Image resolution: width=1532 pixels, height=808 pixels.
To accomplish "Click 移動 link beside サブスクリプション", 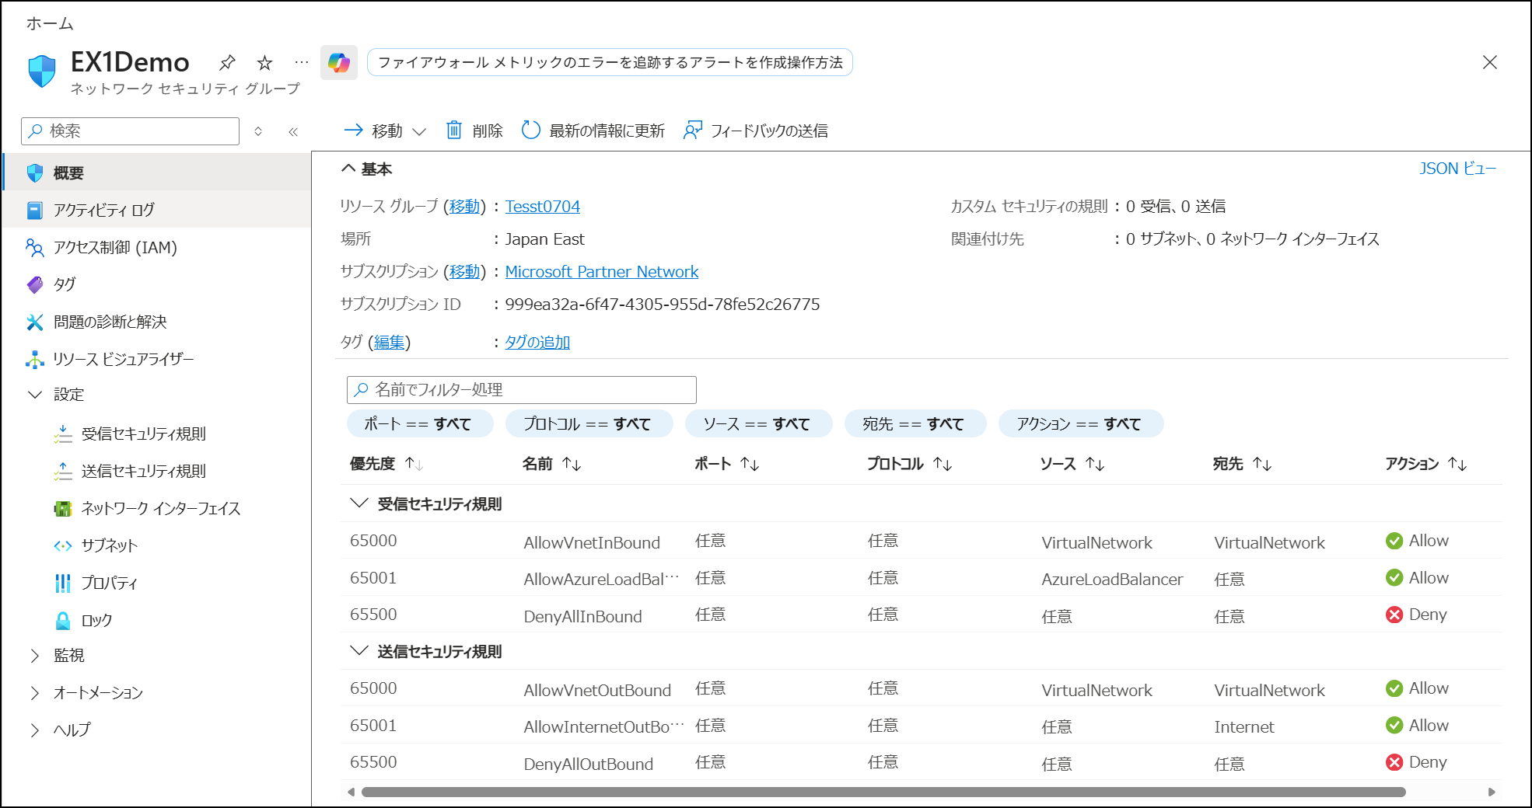I will tap(465, 272).
